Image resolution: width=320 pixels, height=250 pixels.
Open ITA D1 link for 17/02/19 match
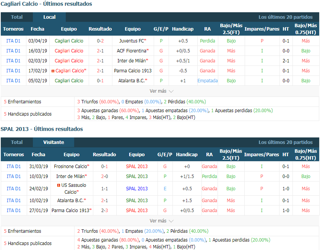[13, 71]
